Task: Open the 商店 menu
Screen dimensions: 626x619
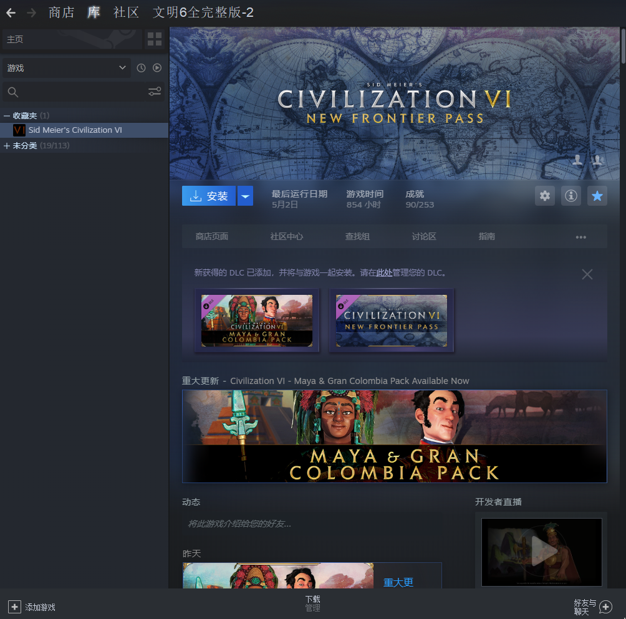Action: [61, 12]
